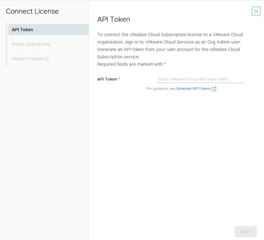The image size is (264, 240).
Task: Click the 'To connect the vRealize Cloud Subscription' line
Action: tap(170, 35)
